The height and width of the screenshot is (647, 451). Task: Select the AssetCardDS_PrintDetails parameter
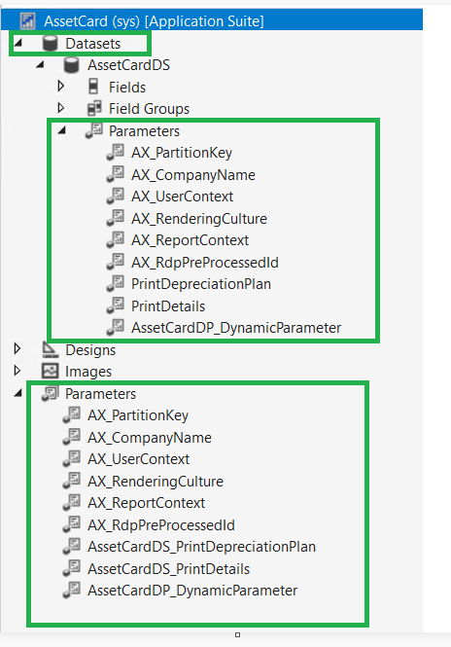tap(168, 568)
